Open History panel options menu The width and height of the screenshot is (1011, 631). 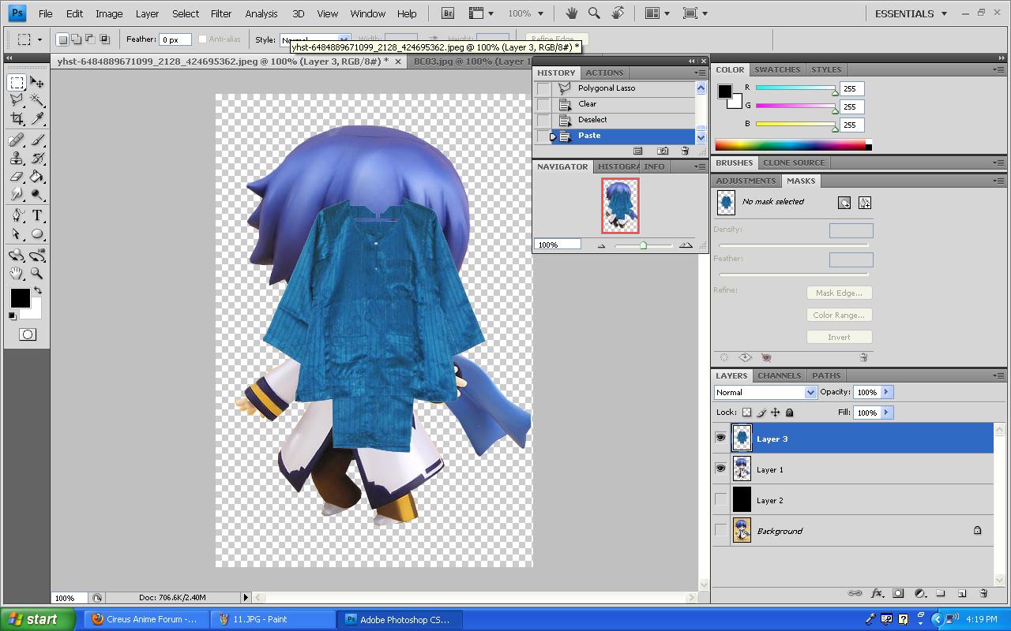(700, 73)
